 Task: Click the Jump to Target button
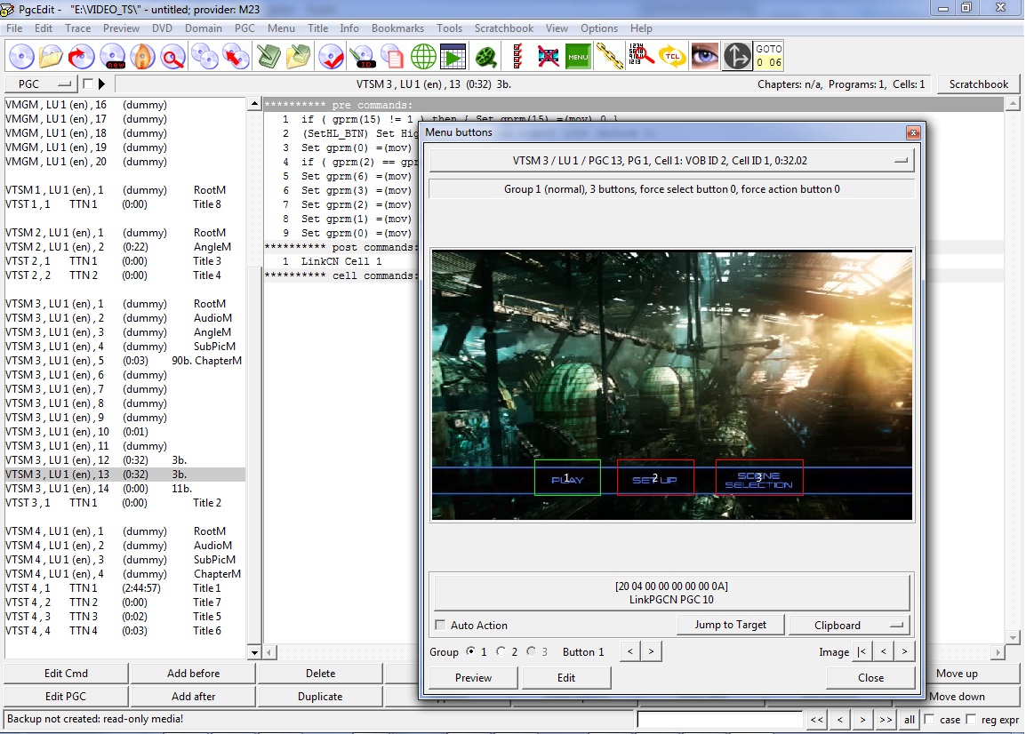tap(730, 625)
